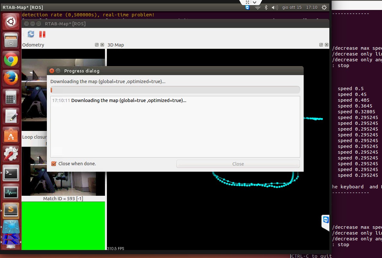Click the refresh icon in RTAB-Map toolbar

(31, 34)
